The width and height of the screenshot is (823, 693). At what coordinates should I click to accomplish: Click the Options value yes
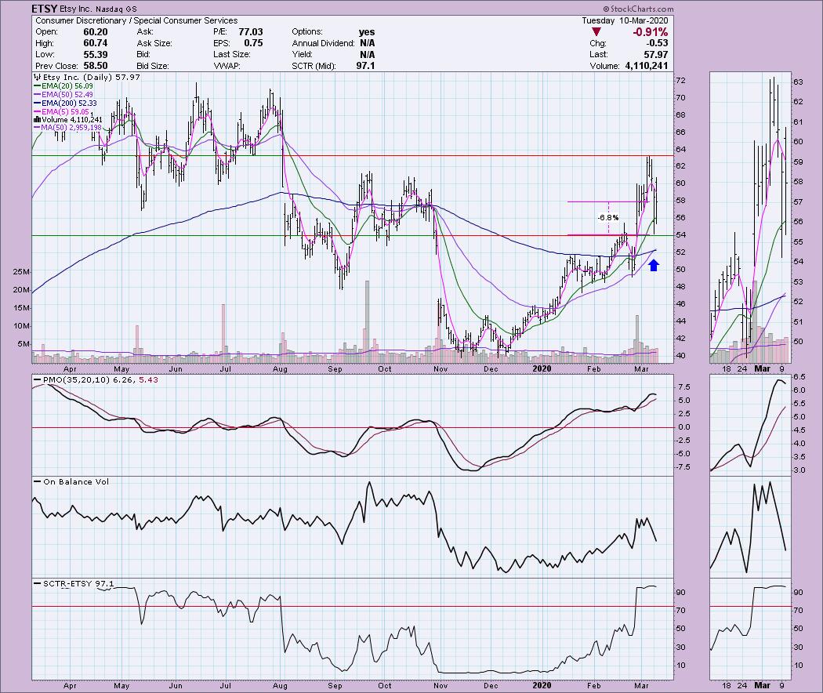(366, 32)
